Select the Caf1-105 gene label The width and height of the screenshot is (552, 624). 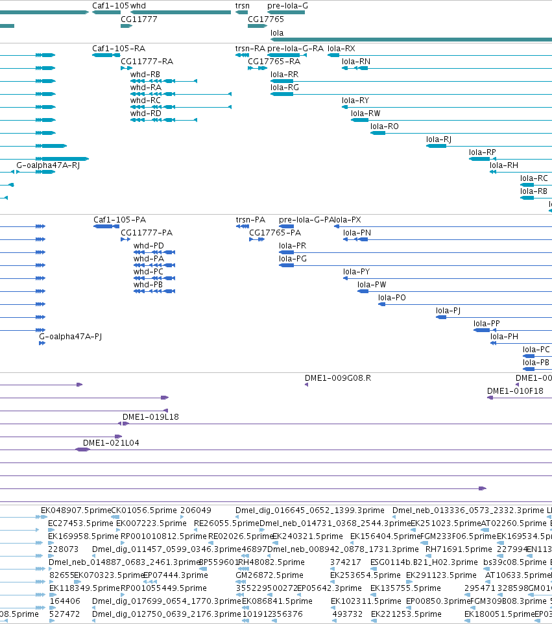point(110,6)
